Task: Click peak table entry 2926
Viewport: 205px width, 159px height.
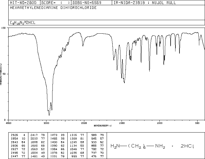Action: pos(14,135)
